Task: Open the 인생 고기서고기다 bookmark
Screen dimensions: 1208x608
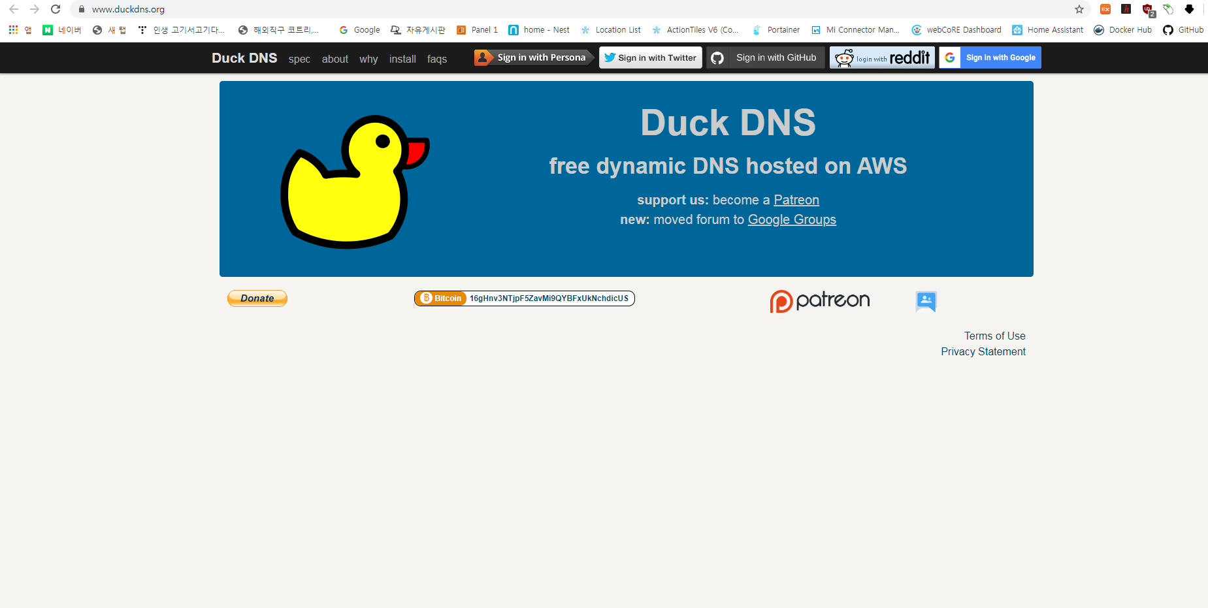Action: click(182, 30)
